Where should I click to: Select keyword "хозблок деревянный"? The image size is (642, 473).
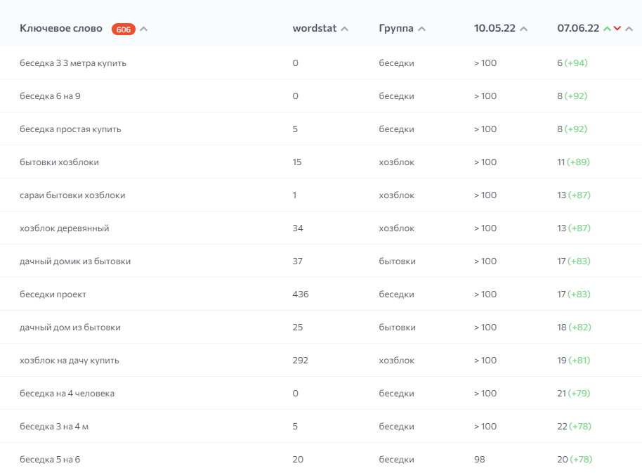(x=65, y=228)
